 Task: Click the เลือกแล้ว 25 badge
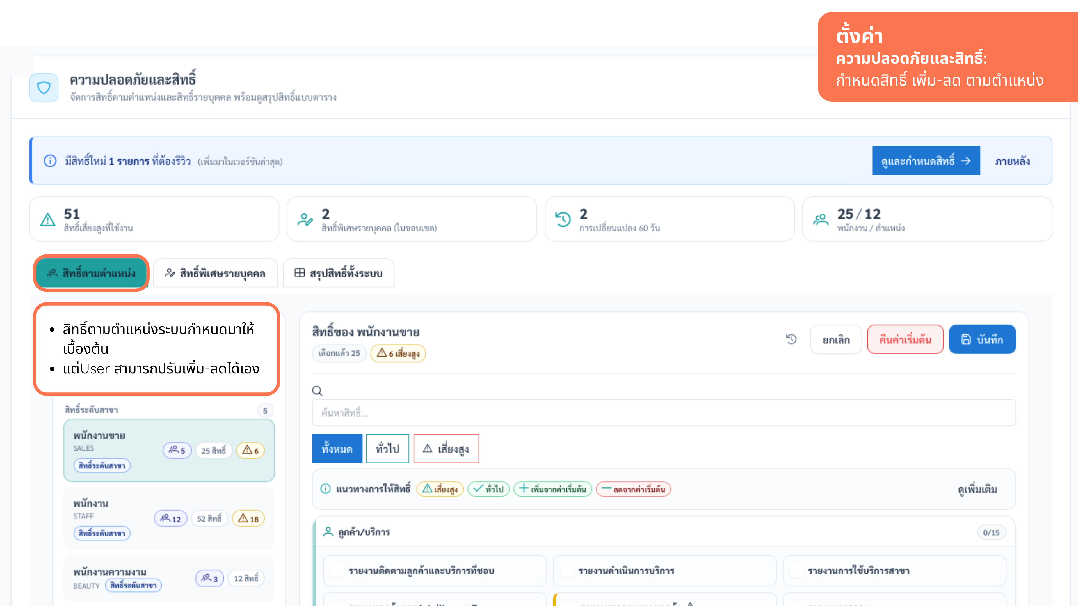339,353
